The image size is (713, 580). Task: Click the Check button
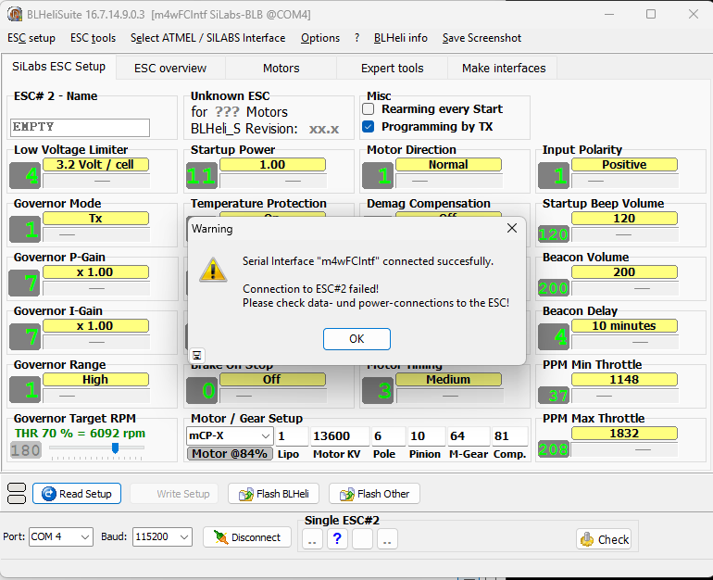coord(604,539)
